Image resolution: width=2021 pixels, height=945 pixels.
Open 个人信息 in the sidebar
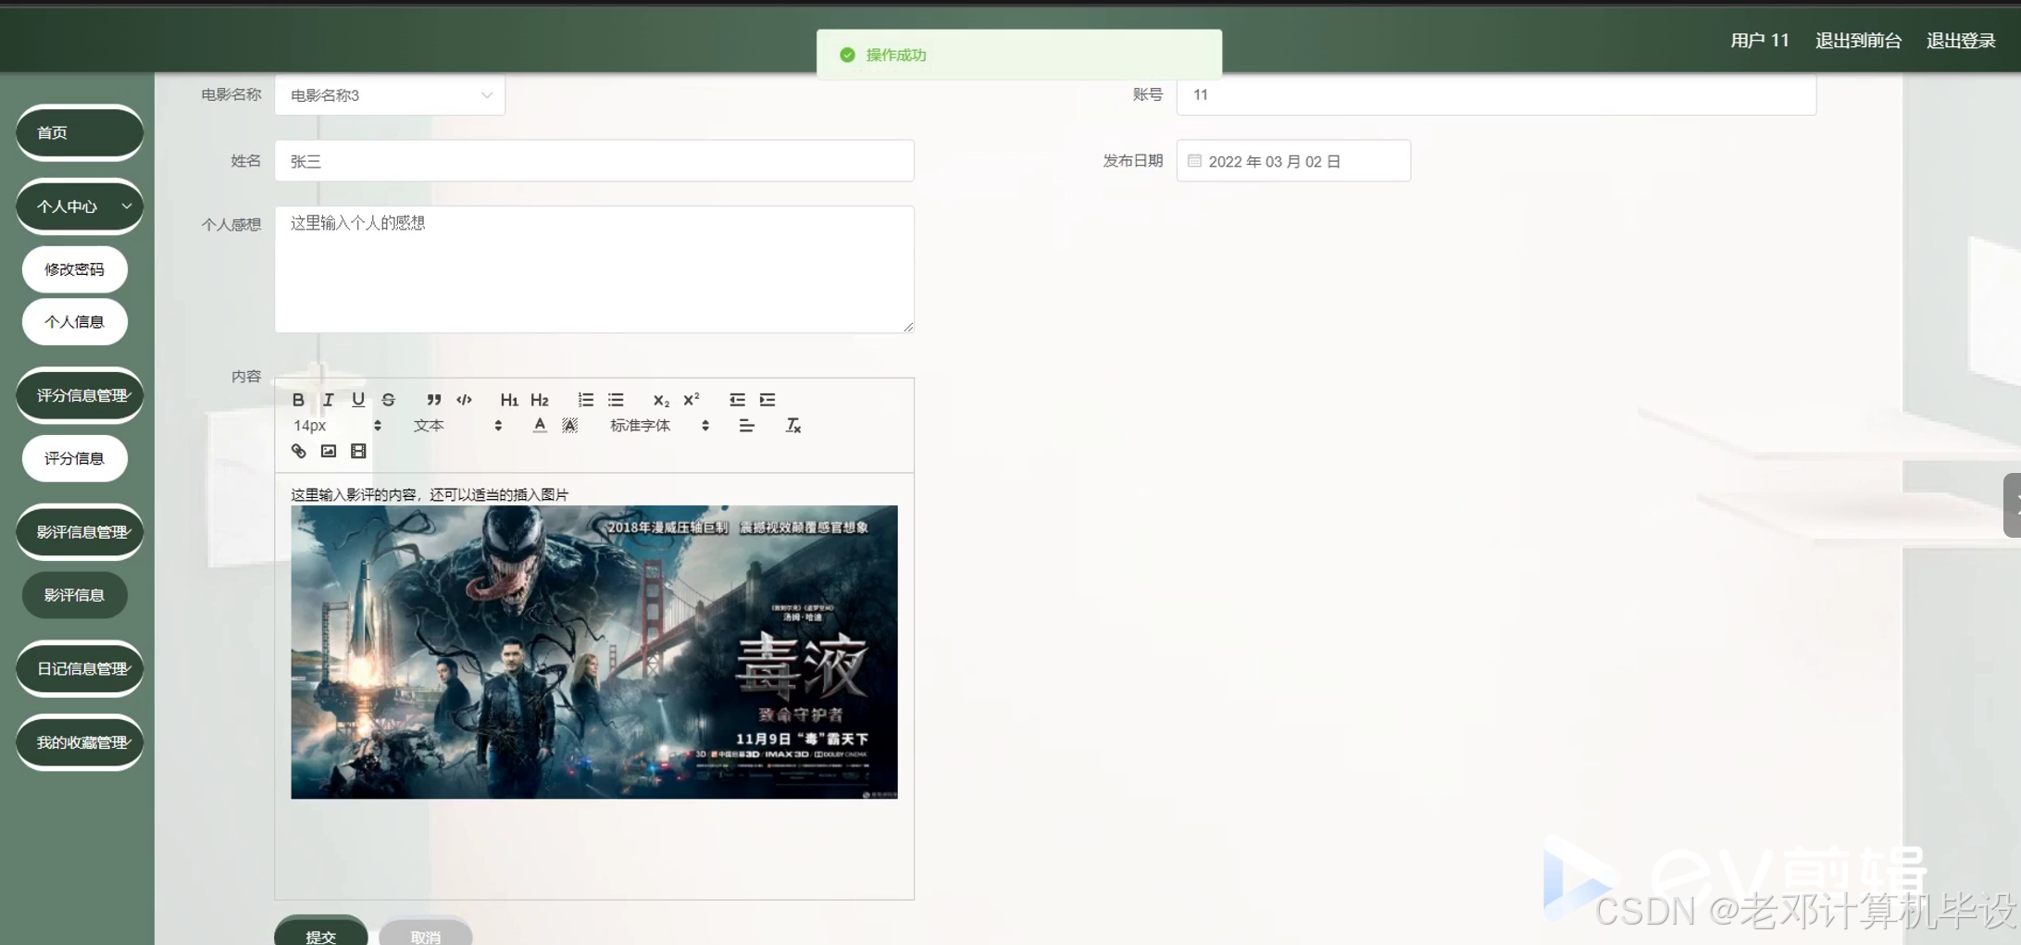click(x=75, y=322)
